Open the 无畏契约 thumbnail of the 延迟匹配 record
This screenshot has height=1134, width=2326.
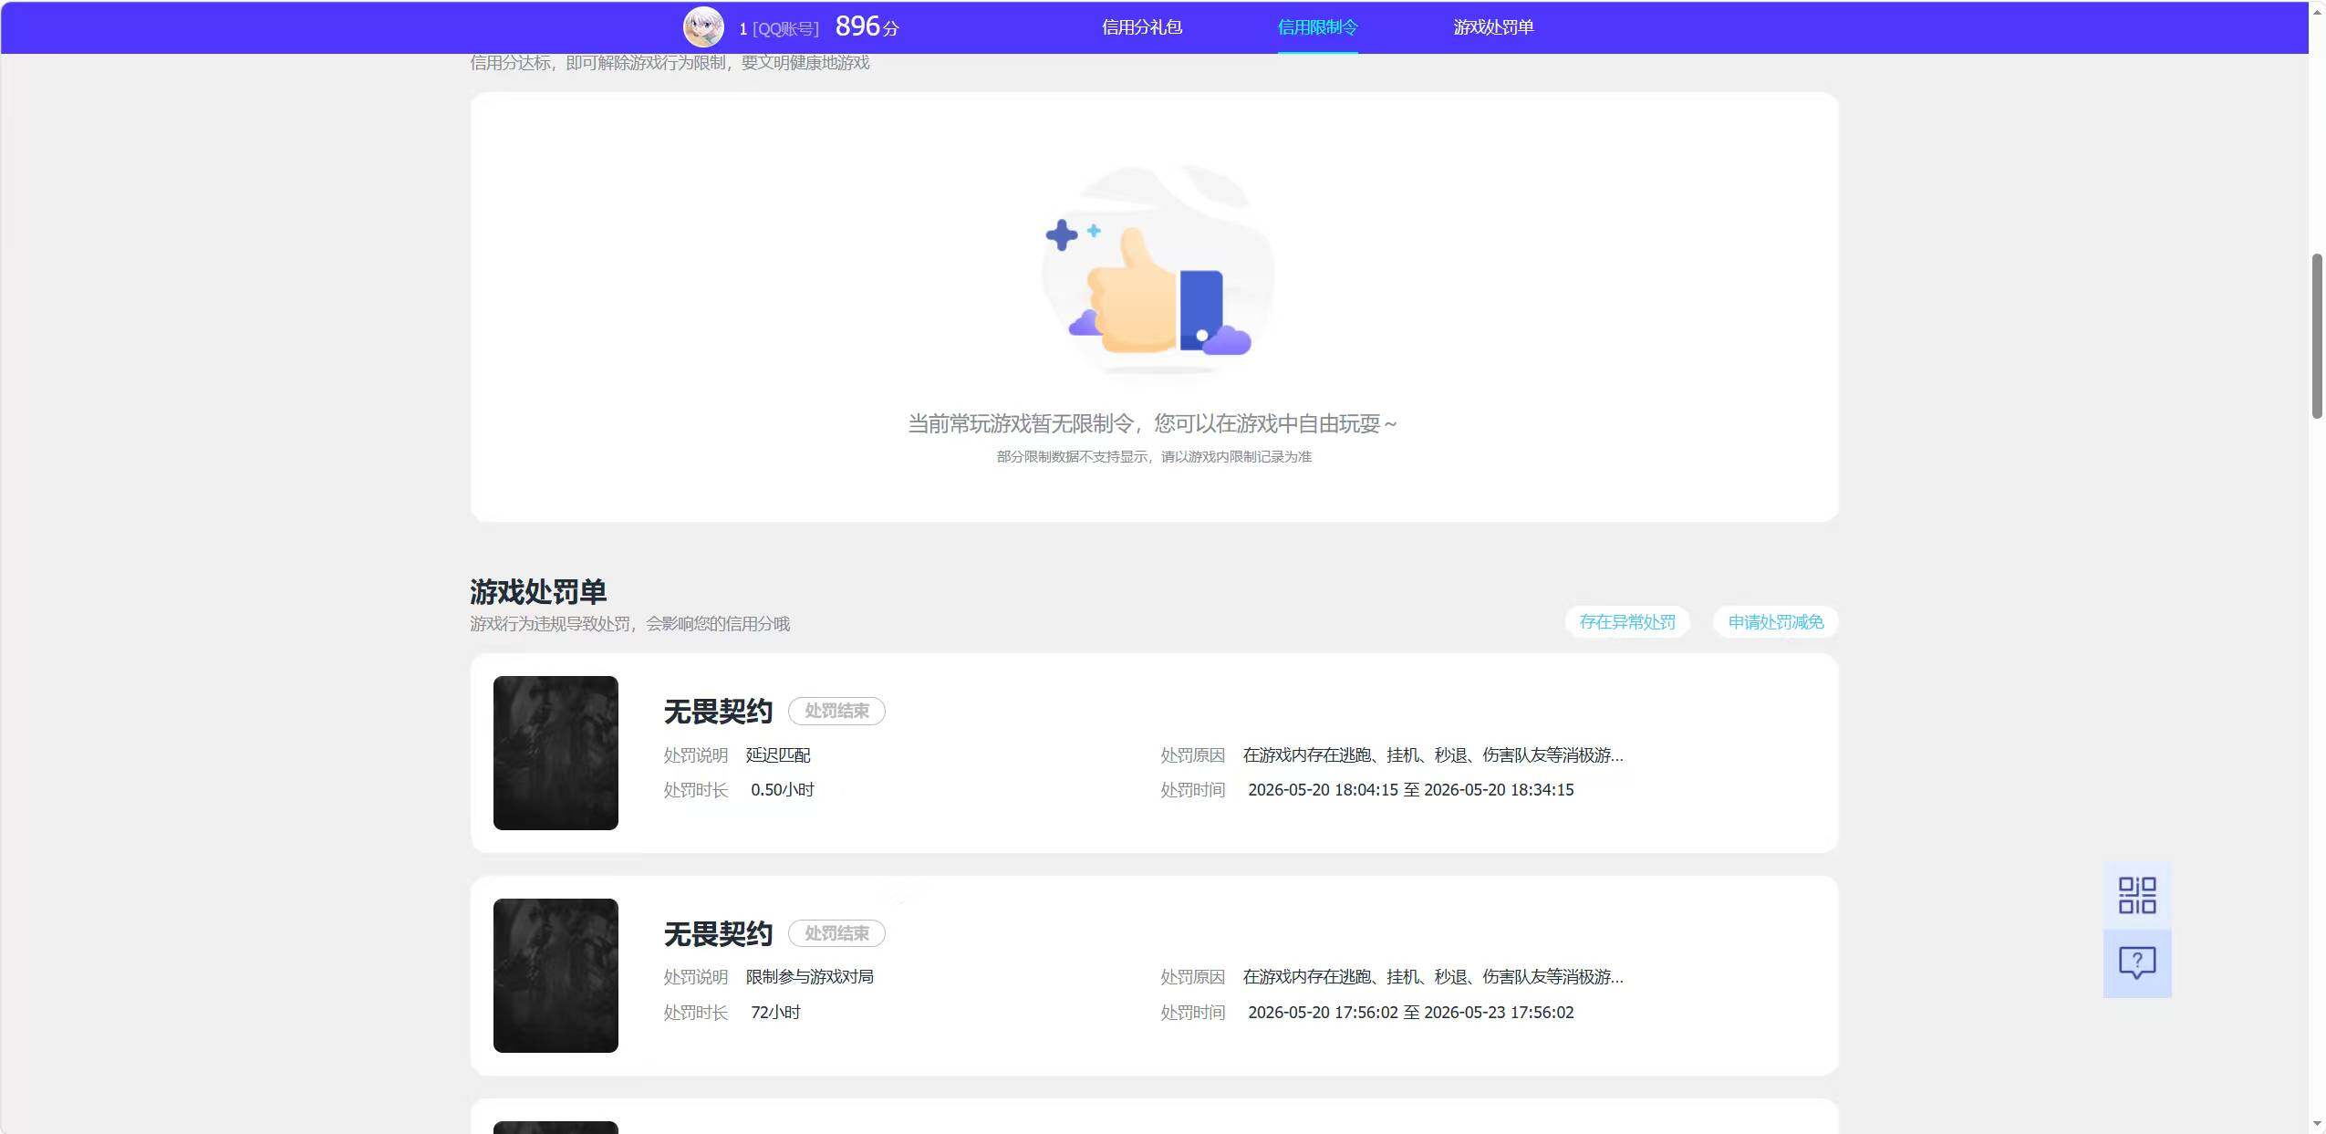556,753
